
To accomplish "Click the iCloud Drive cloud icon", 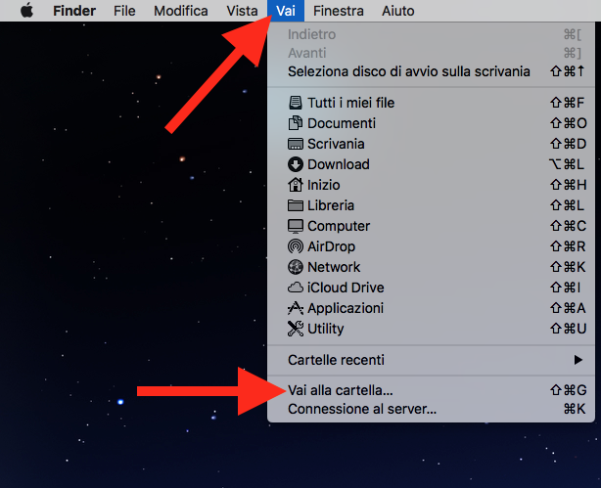I will (x=296, y=288).
